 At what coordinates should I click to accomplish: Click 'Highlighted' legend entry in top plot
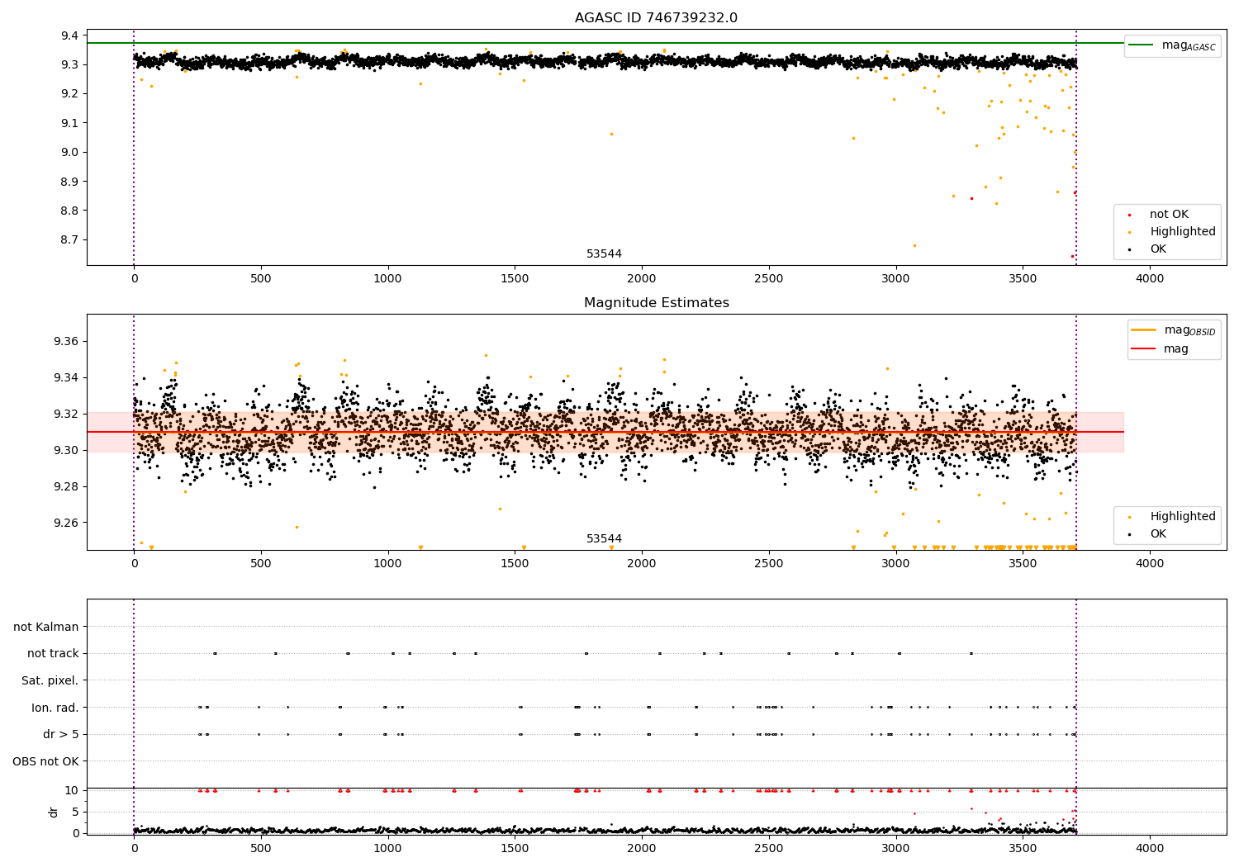(1172, 232)
